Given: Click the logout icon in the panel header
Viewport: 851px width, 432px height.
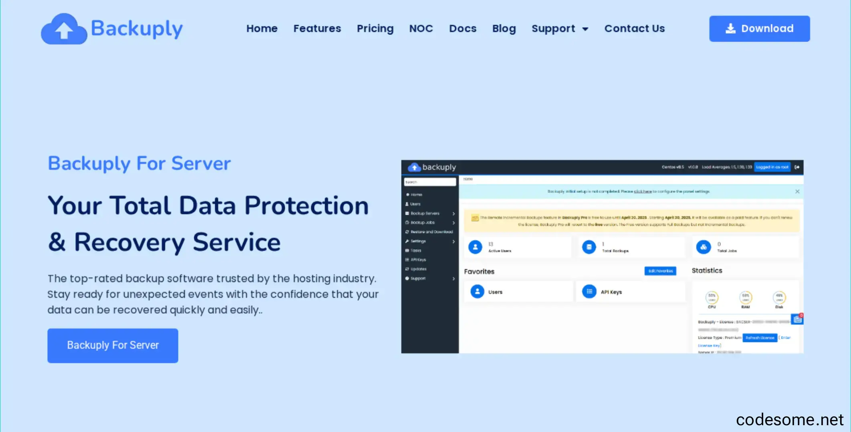Looking at the screenshot, I should [x=797, y=167].
